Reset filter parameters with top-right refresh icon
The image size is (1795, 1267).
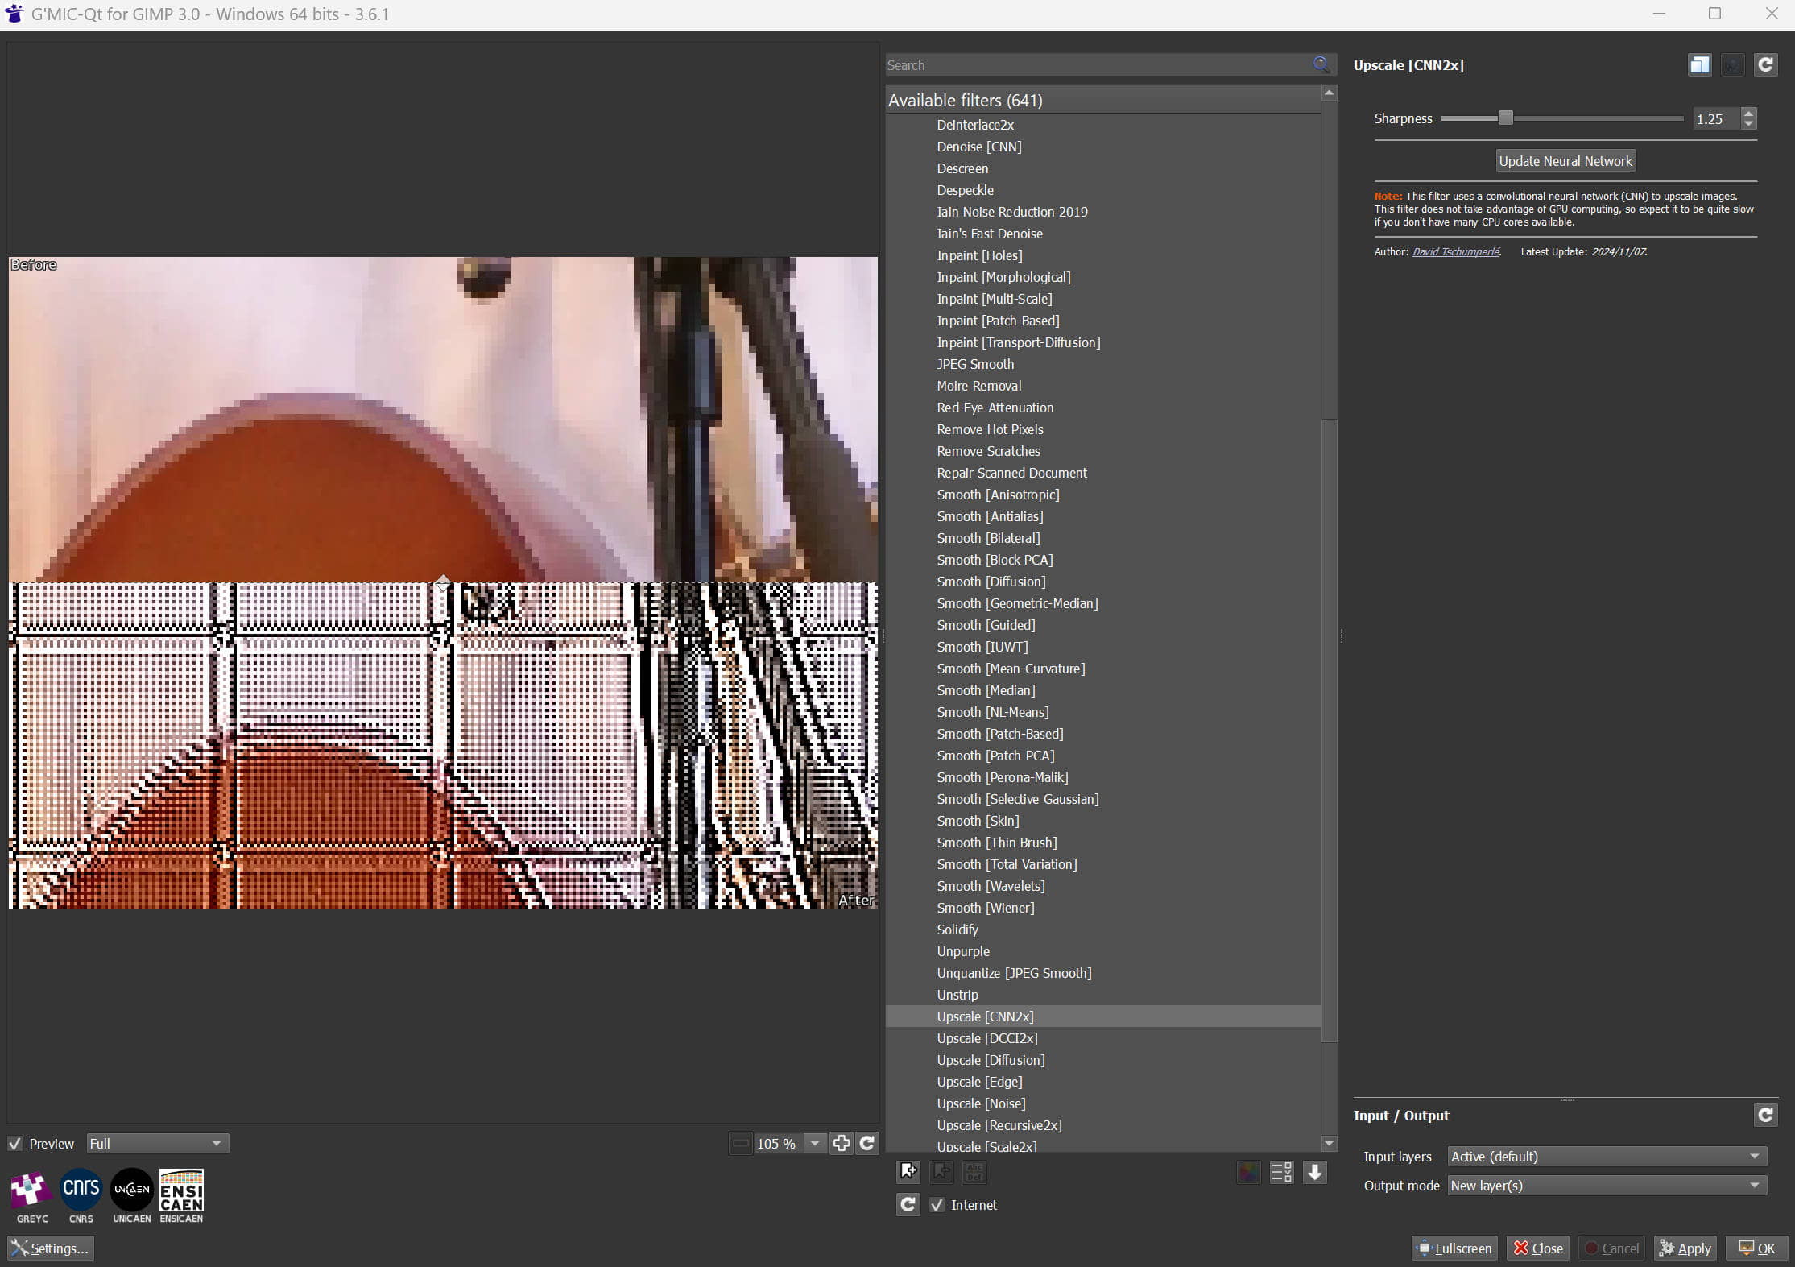pos(1765,65)
